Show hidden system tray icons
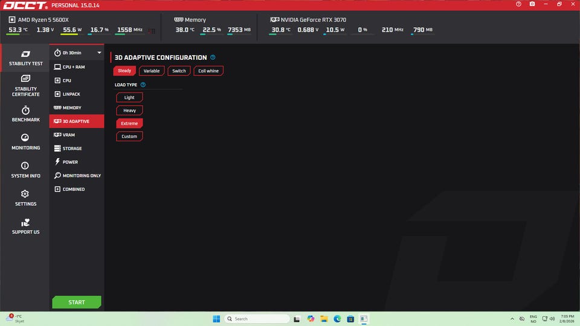Image resolution: width=580 pixels, height=326 pixels. point(512,319)
